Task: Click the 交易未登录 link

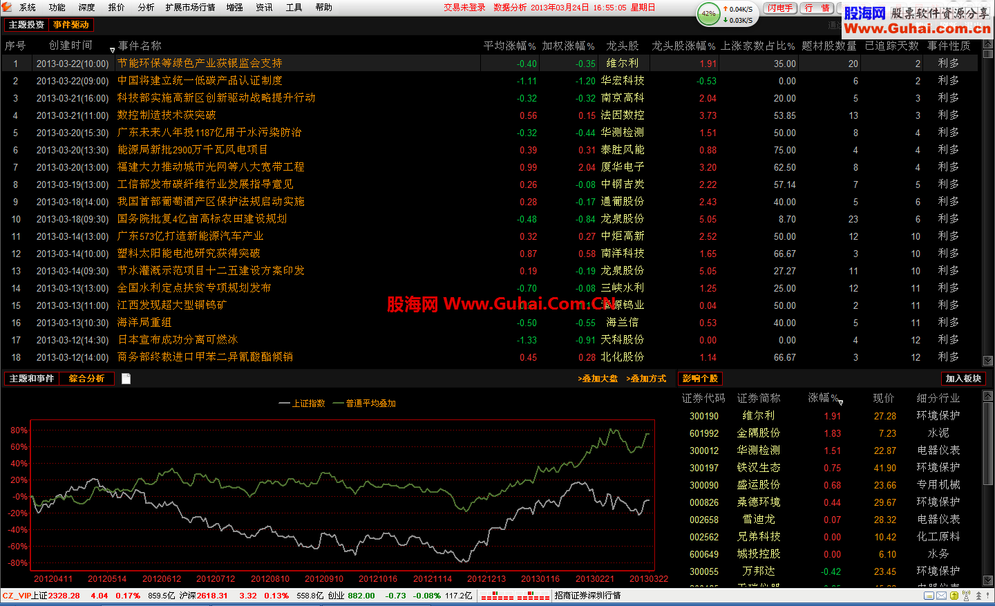Action: [464, 8]
